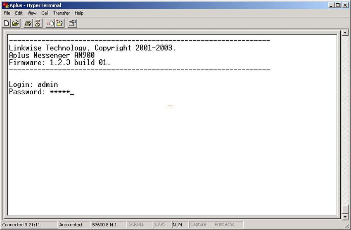Viewport: 351px width, 230px height.
Task: Click the scroll up arrow of vertical scrollbar
Action: tap(345, 33)
